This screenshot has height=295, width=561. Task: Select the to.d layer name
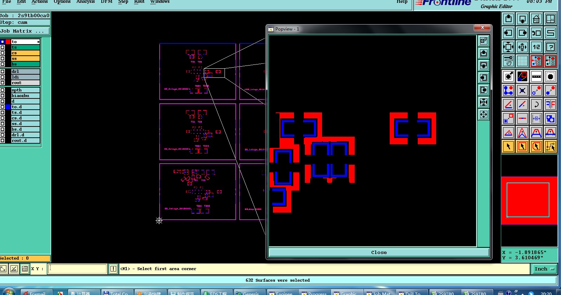(x=25, y=107)
